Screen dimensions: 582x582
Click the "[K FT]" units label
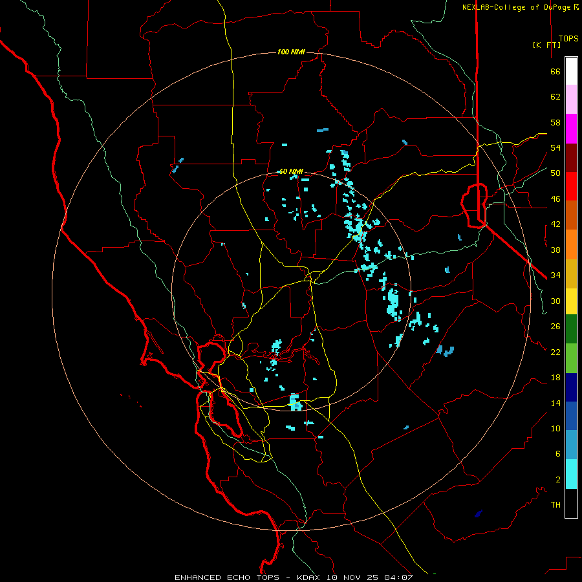pyautogui.click(x=546, y=45)
